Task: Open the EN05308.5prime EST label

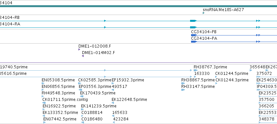Action: [58, 80]
